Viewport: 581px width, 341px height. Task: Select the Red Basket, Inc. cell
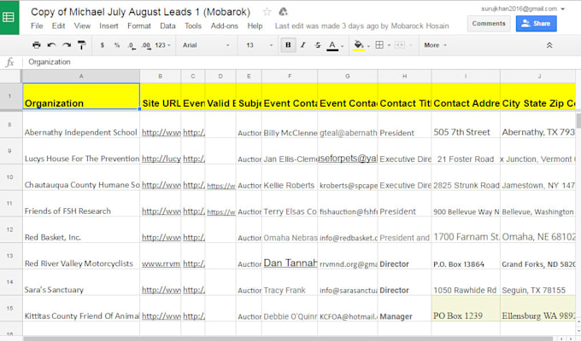tap(81, 229)
